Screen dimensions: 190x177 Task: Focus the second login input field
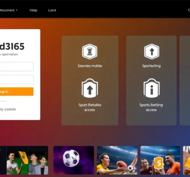pyautogui.click(x=16, y=79)
